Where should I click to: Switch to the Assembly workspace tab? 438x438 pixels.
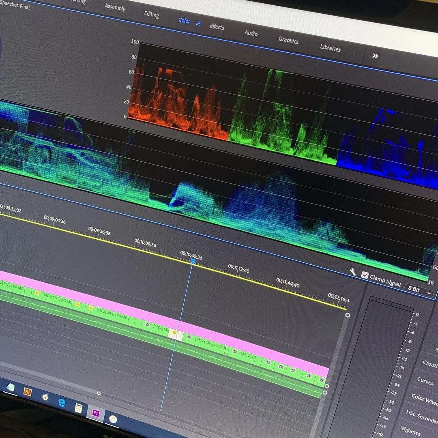pos(115,7)
